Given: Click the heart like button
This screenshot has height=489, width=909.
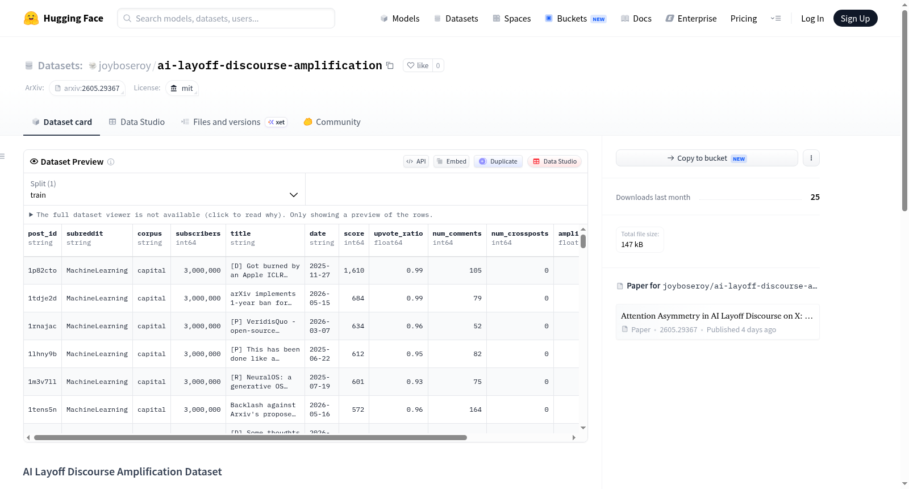Looking at the screenshot, I should [418, 65].
